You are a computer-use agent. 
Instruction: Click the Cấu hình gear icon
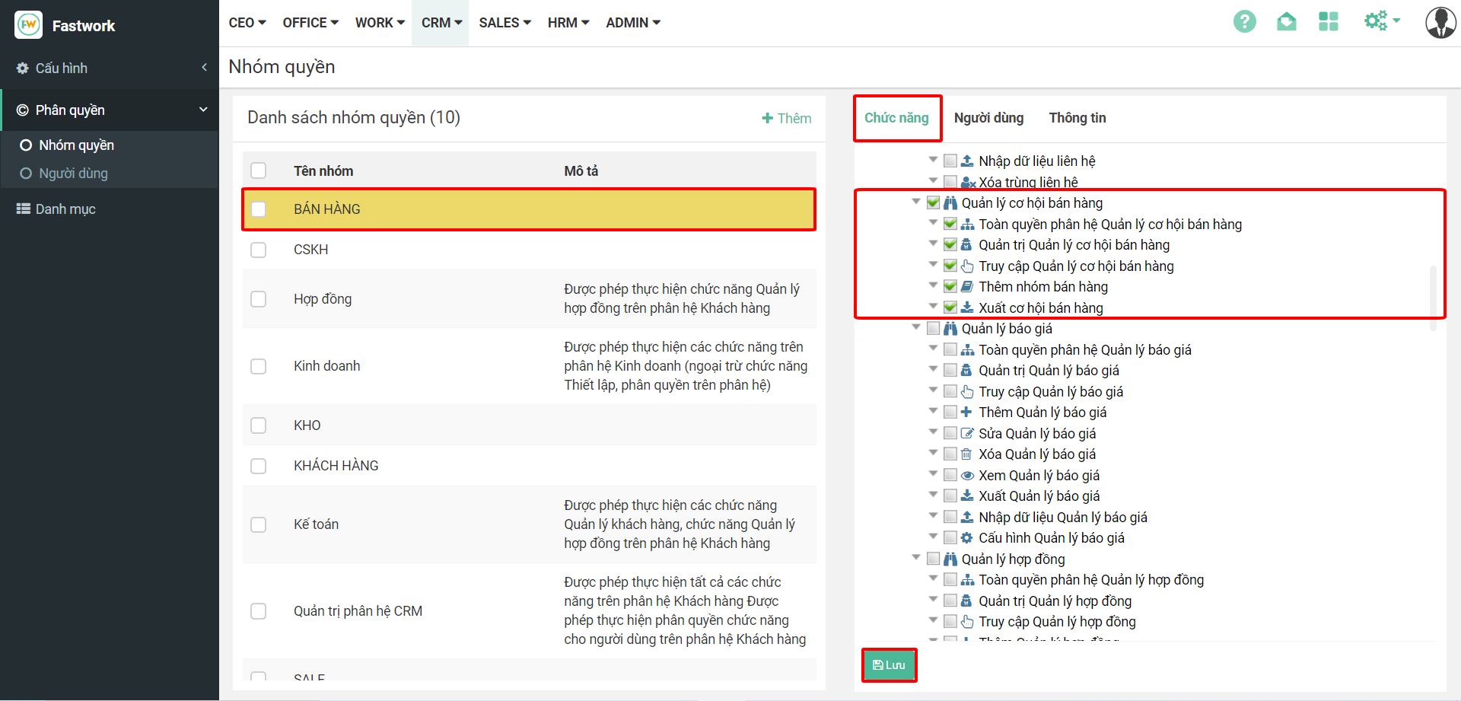click(23, 69)
